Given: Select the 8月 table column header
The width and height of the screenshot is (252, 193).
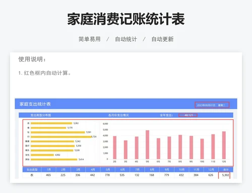Looking at the screenshot, I should [152, 170].
